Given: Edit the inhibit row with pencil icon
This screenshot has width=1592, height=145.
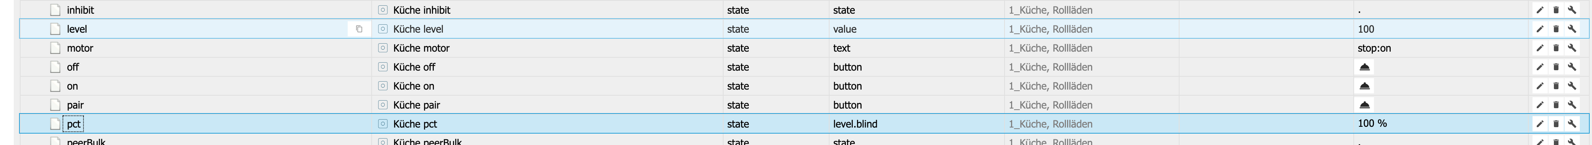Looking at the screenshot, I should 1539,10.
